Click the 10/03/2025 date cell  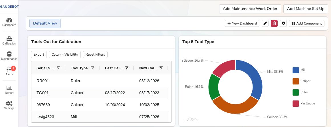coord(149,105)
